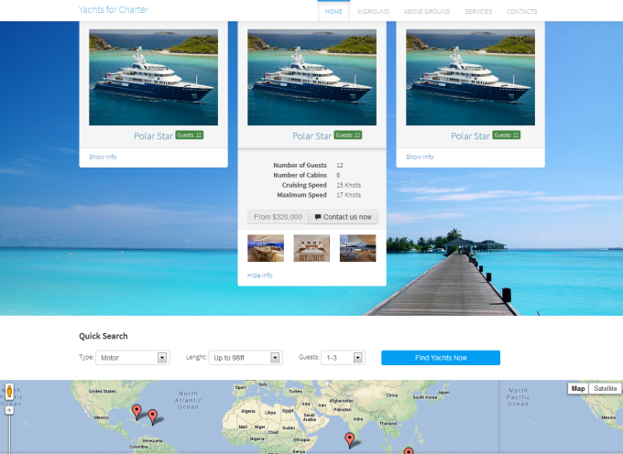Image resolution: width=623 pixels, height=454 pixels.
Task: Open the Contacts menu tab
Action: coord(521,12)
